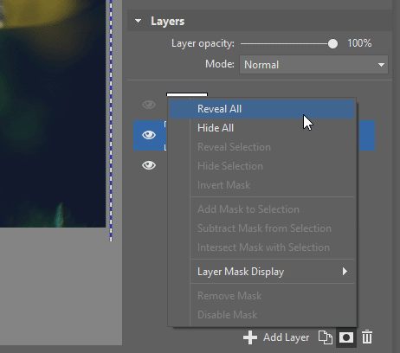Screen dimensions: 400x353
Task: Click the duplicate layer icon
Action: click(x=326, y=337)
